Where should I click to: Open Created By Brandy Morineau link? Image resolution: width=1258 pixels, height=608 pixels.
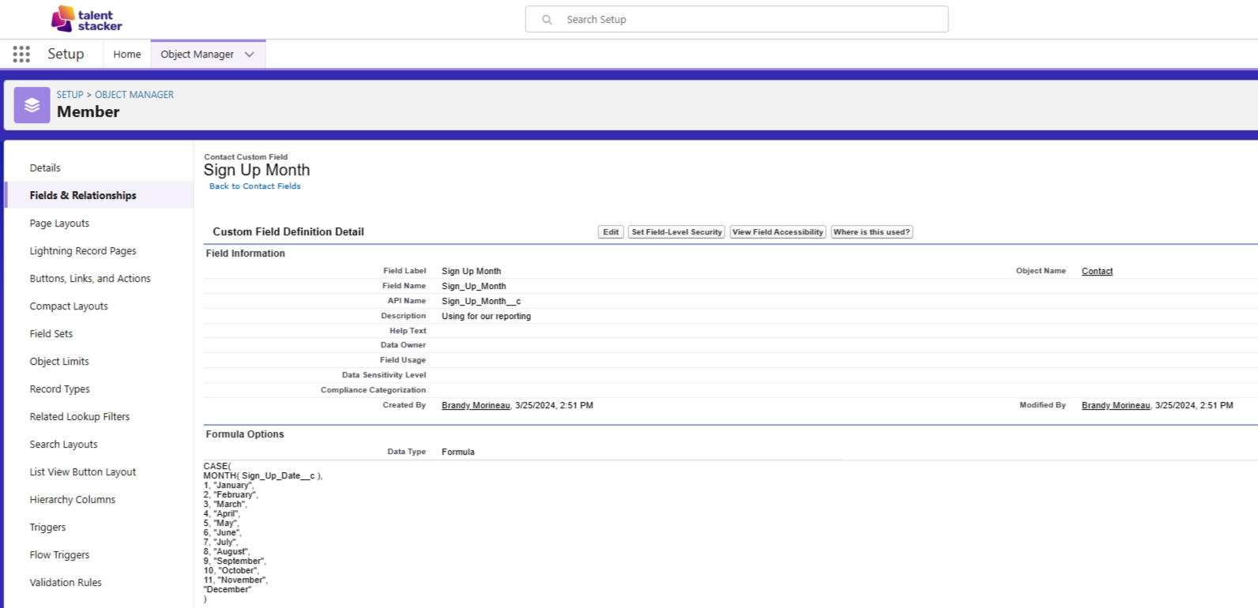(476, 405)
